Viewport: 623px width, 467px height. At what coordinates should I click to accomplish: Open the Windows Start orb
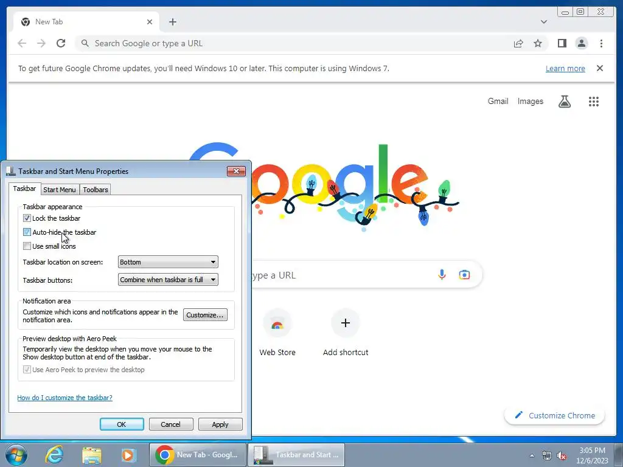coord(16,455)
